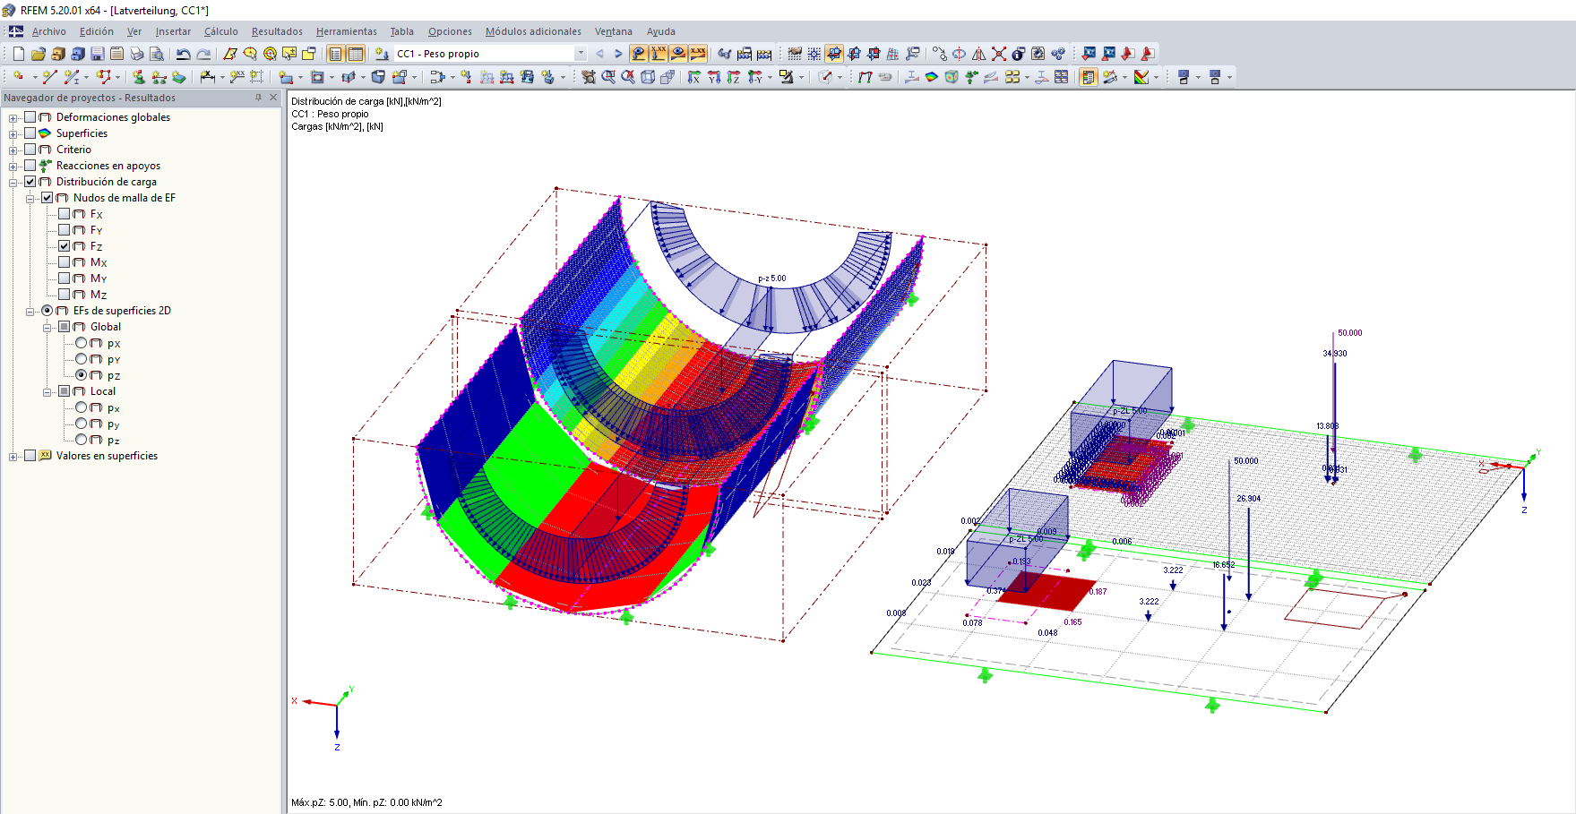
Task: Show solid results cube icon
Action: click(x=952, y=77)
